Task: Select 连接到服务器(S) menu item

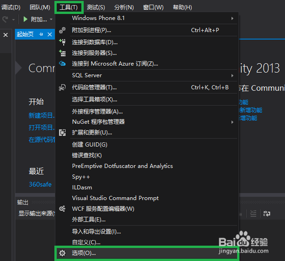Action: [147, 53]
